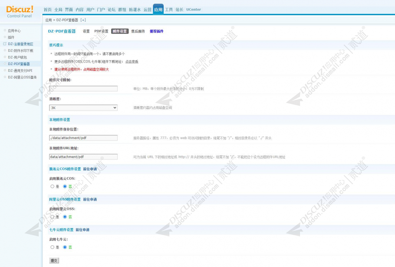395x267 pixels.
Task: Select 是 for 启用腾讯云COS
Action: (53, 186)
